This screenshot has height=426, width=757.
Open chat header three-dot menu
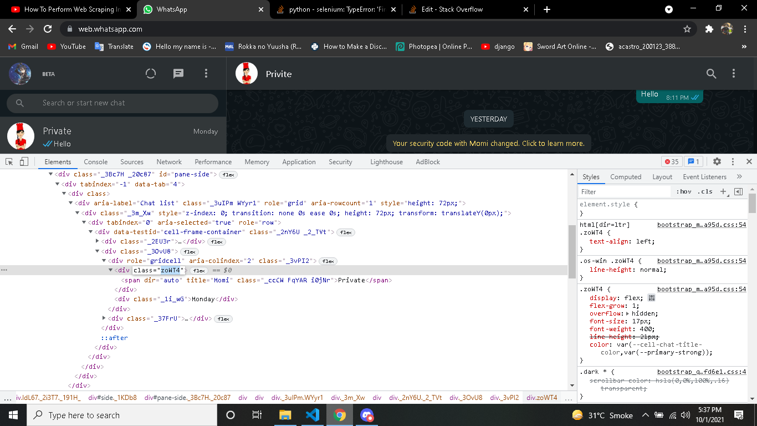734,74
